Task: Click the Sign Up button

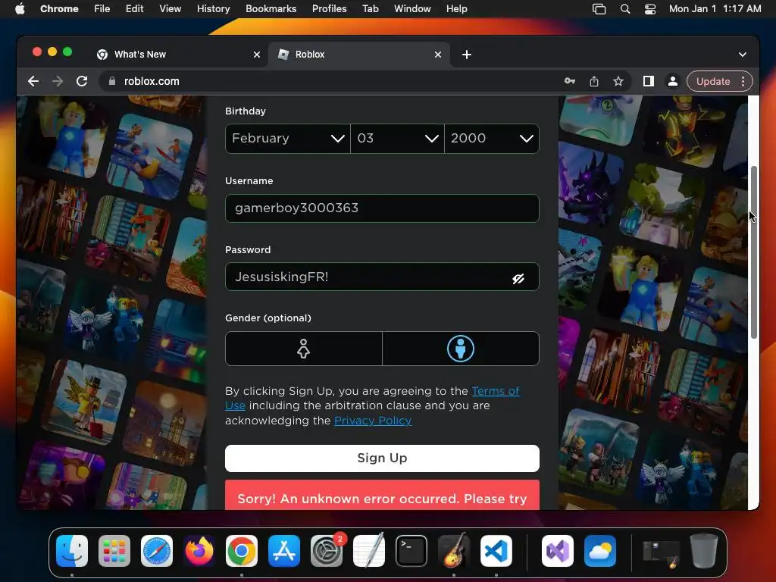Action: (382, 458)
